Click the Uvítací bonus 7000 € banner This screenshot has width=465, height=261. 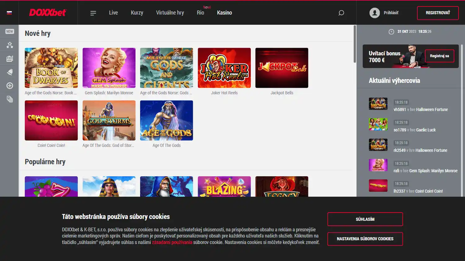pyautogui.click(x=410, y=56)
